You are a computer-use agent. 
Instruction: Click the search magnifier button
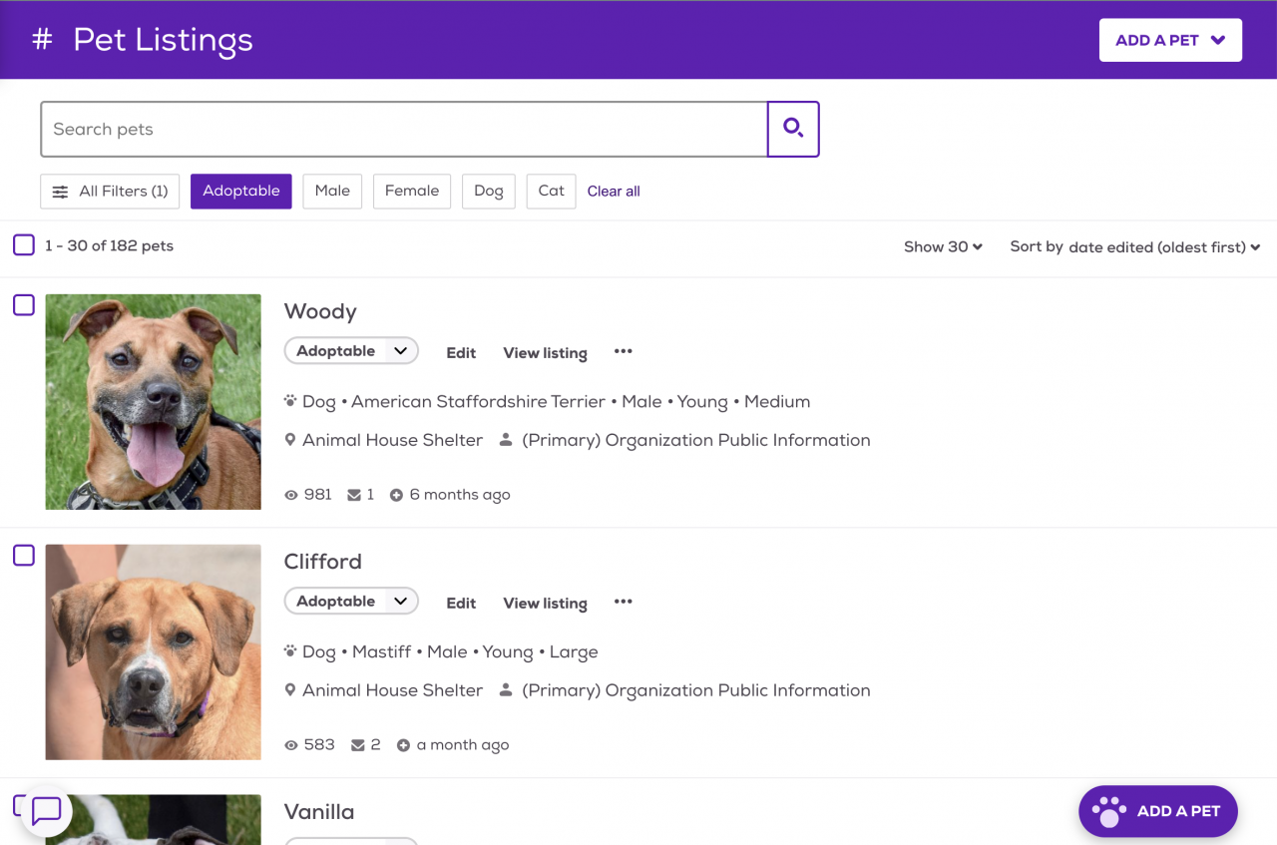coord(793,129)
